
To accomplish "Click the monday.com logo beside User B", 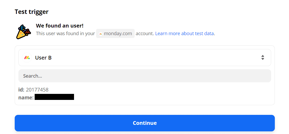I will [x=27, y=58].
